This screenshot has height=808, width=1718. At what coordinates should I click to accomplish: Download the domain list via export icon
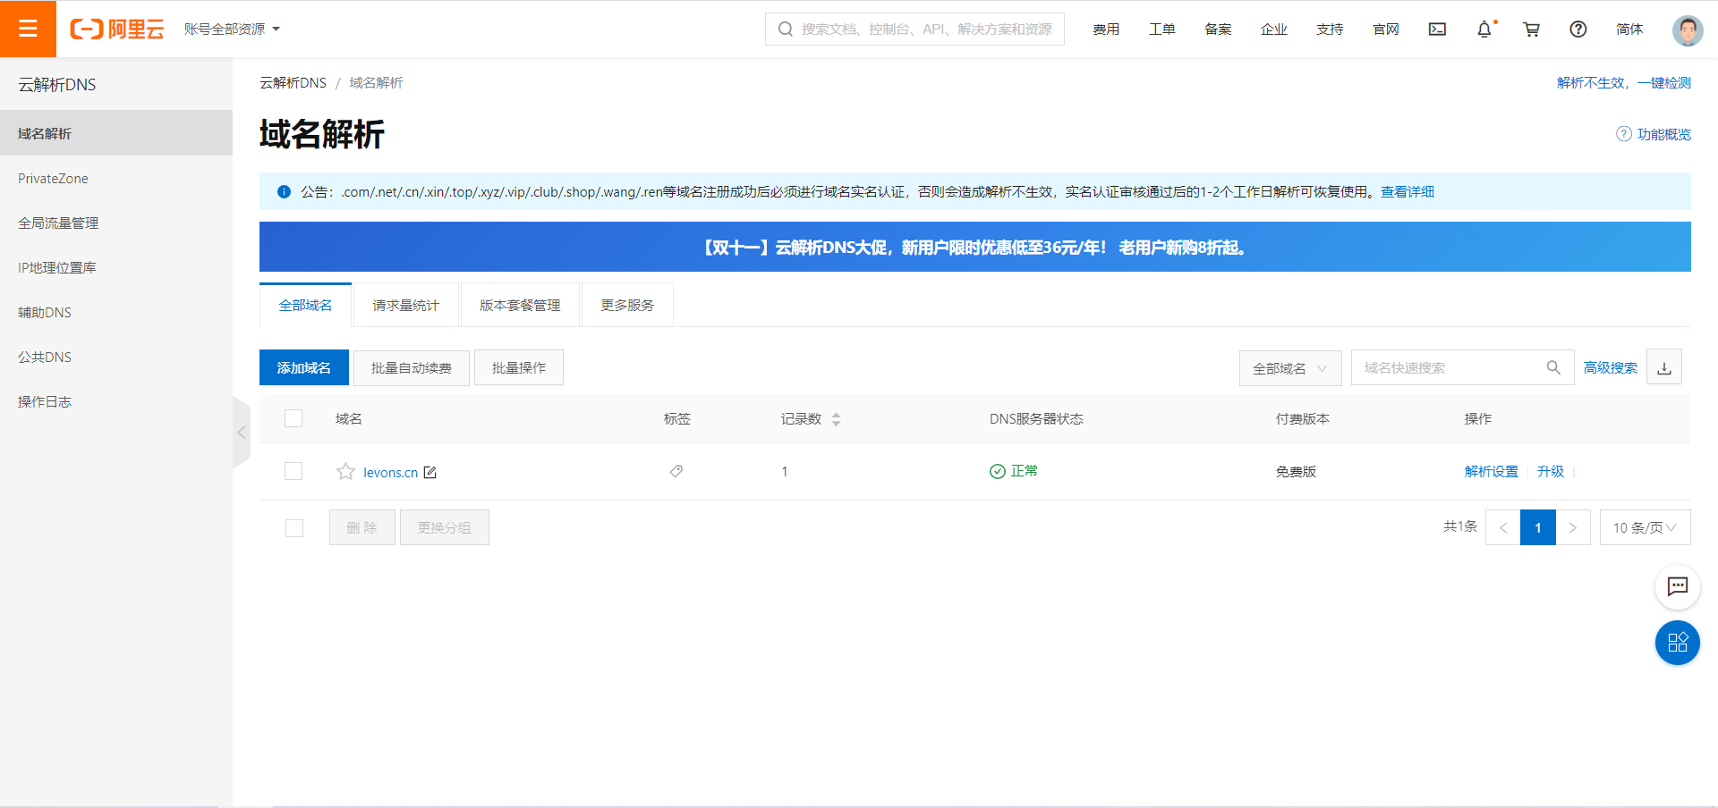point(1663,367)
